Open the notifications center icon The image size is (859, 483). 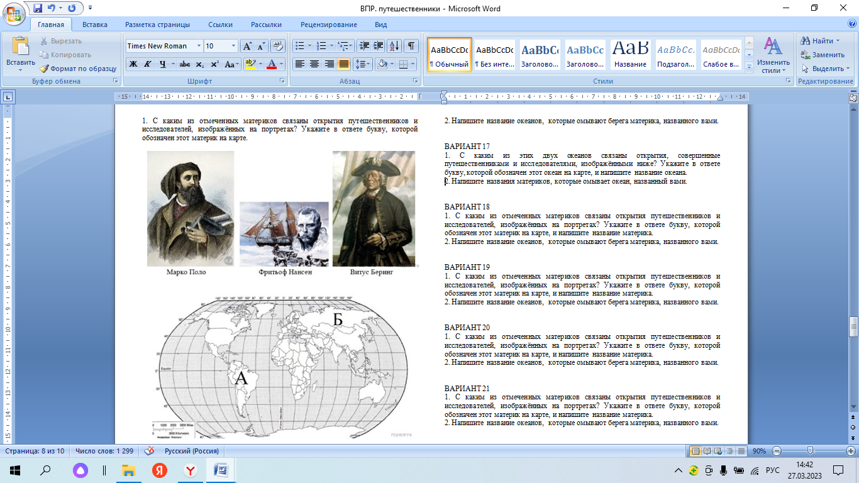coord(838,470)
